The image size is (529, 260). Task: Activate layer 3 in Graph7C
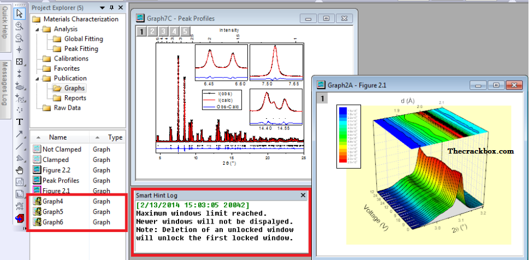pos(163,32)
